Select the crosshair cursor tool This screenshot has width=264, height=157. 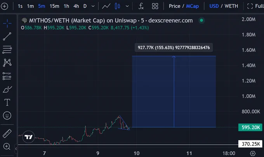[x=7, y=23]
